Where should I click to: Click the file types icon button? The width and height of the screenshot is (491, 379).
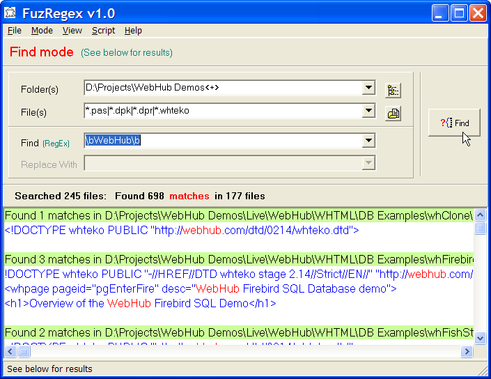tap(393, 114)
